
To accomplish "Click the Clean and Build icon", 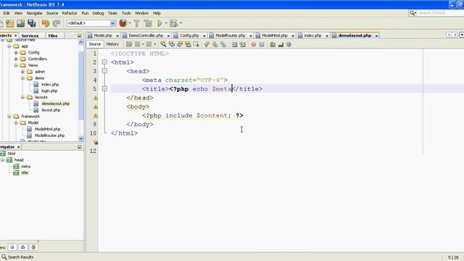I will tap(148, 23).
